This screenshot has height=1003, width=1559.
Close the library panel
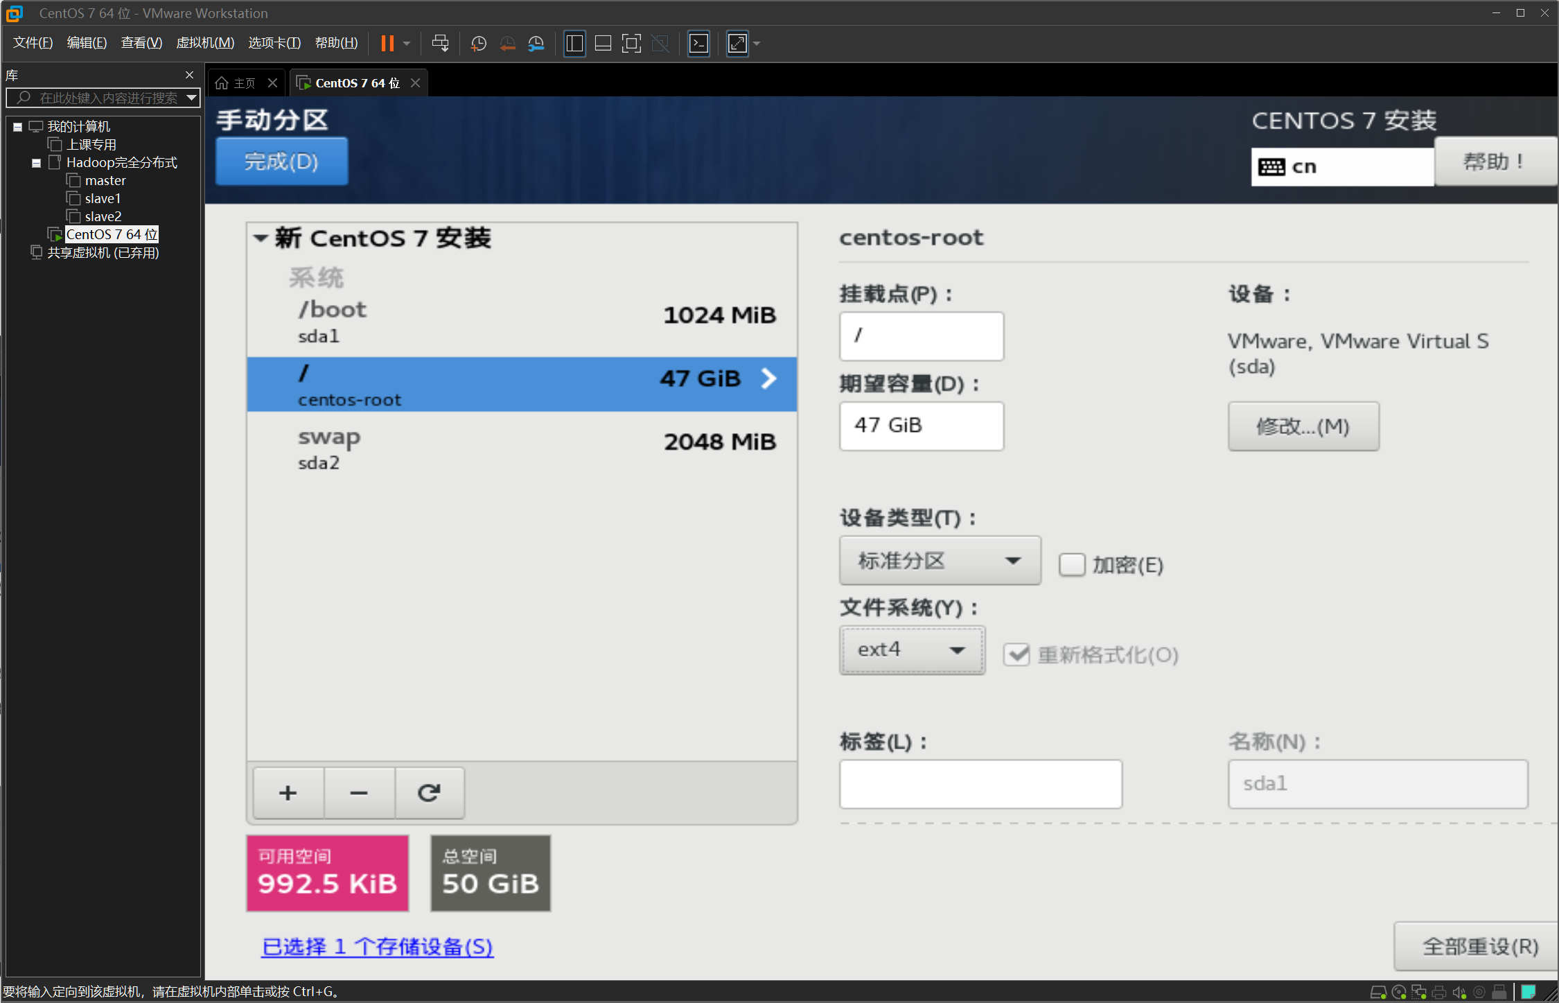pos(189,75)
